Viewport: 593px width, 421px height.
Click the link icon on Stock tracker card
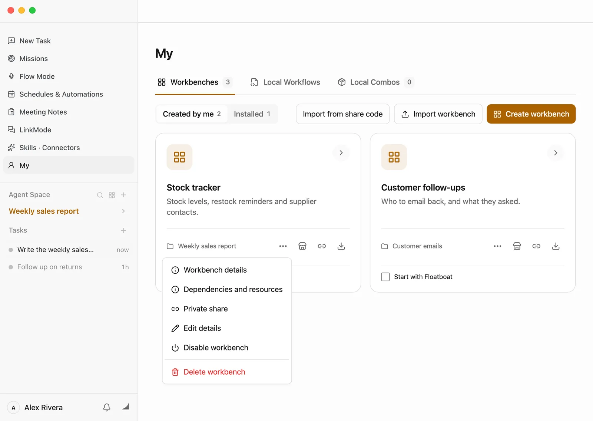tap(322, 246)
